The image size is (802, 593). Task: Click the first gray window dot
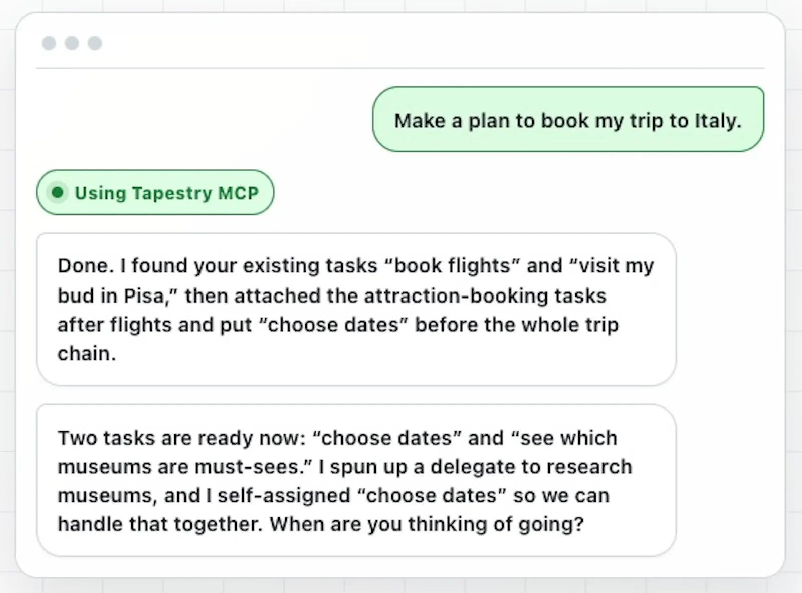49,43
